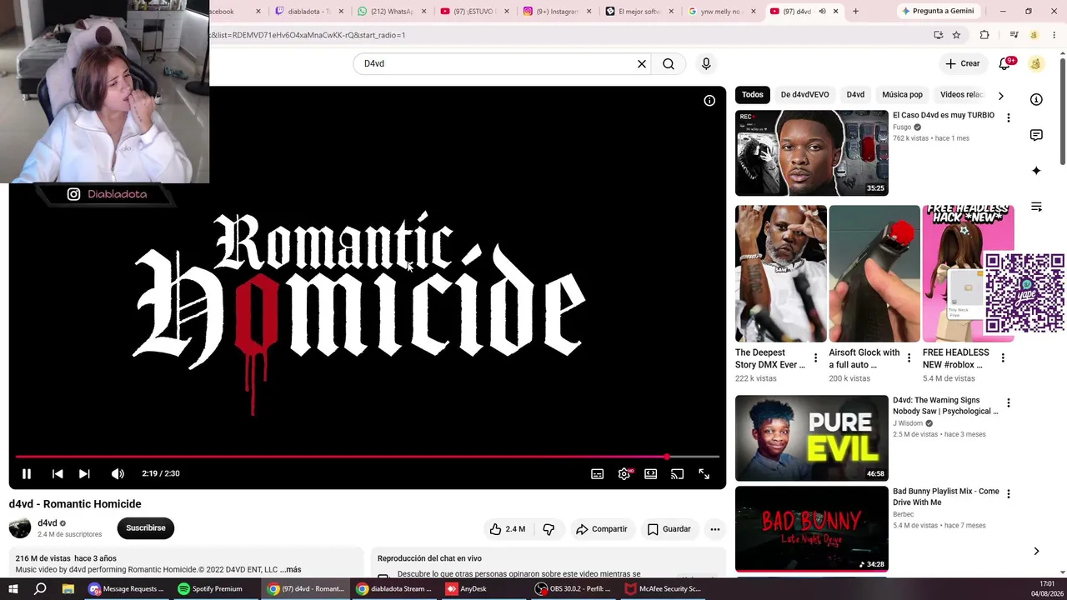Viewport: 1067px width, 600px height.
Task: Pause the Romantic Homicide video
Action: click(27, 473)
